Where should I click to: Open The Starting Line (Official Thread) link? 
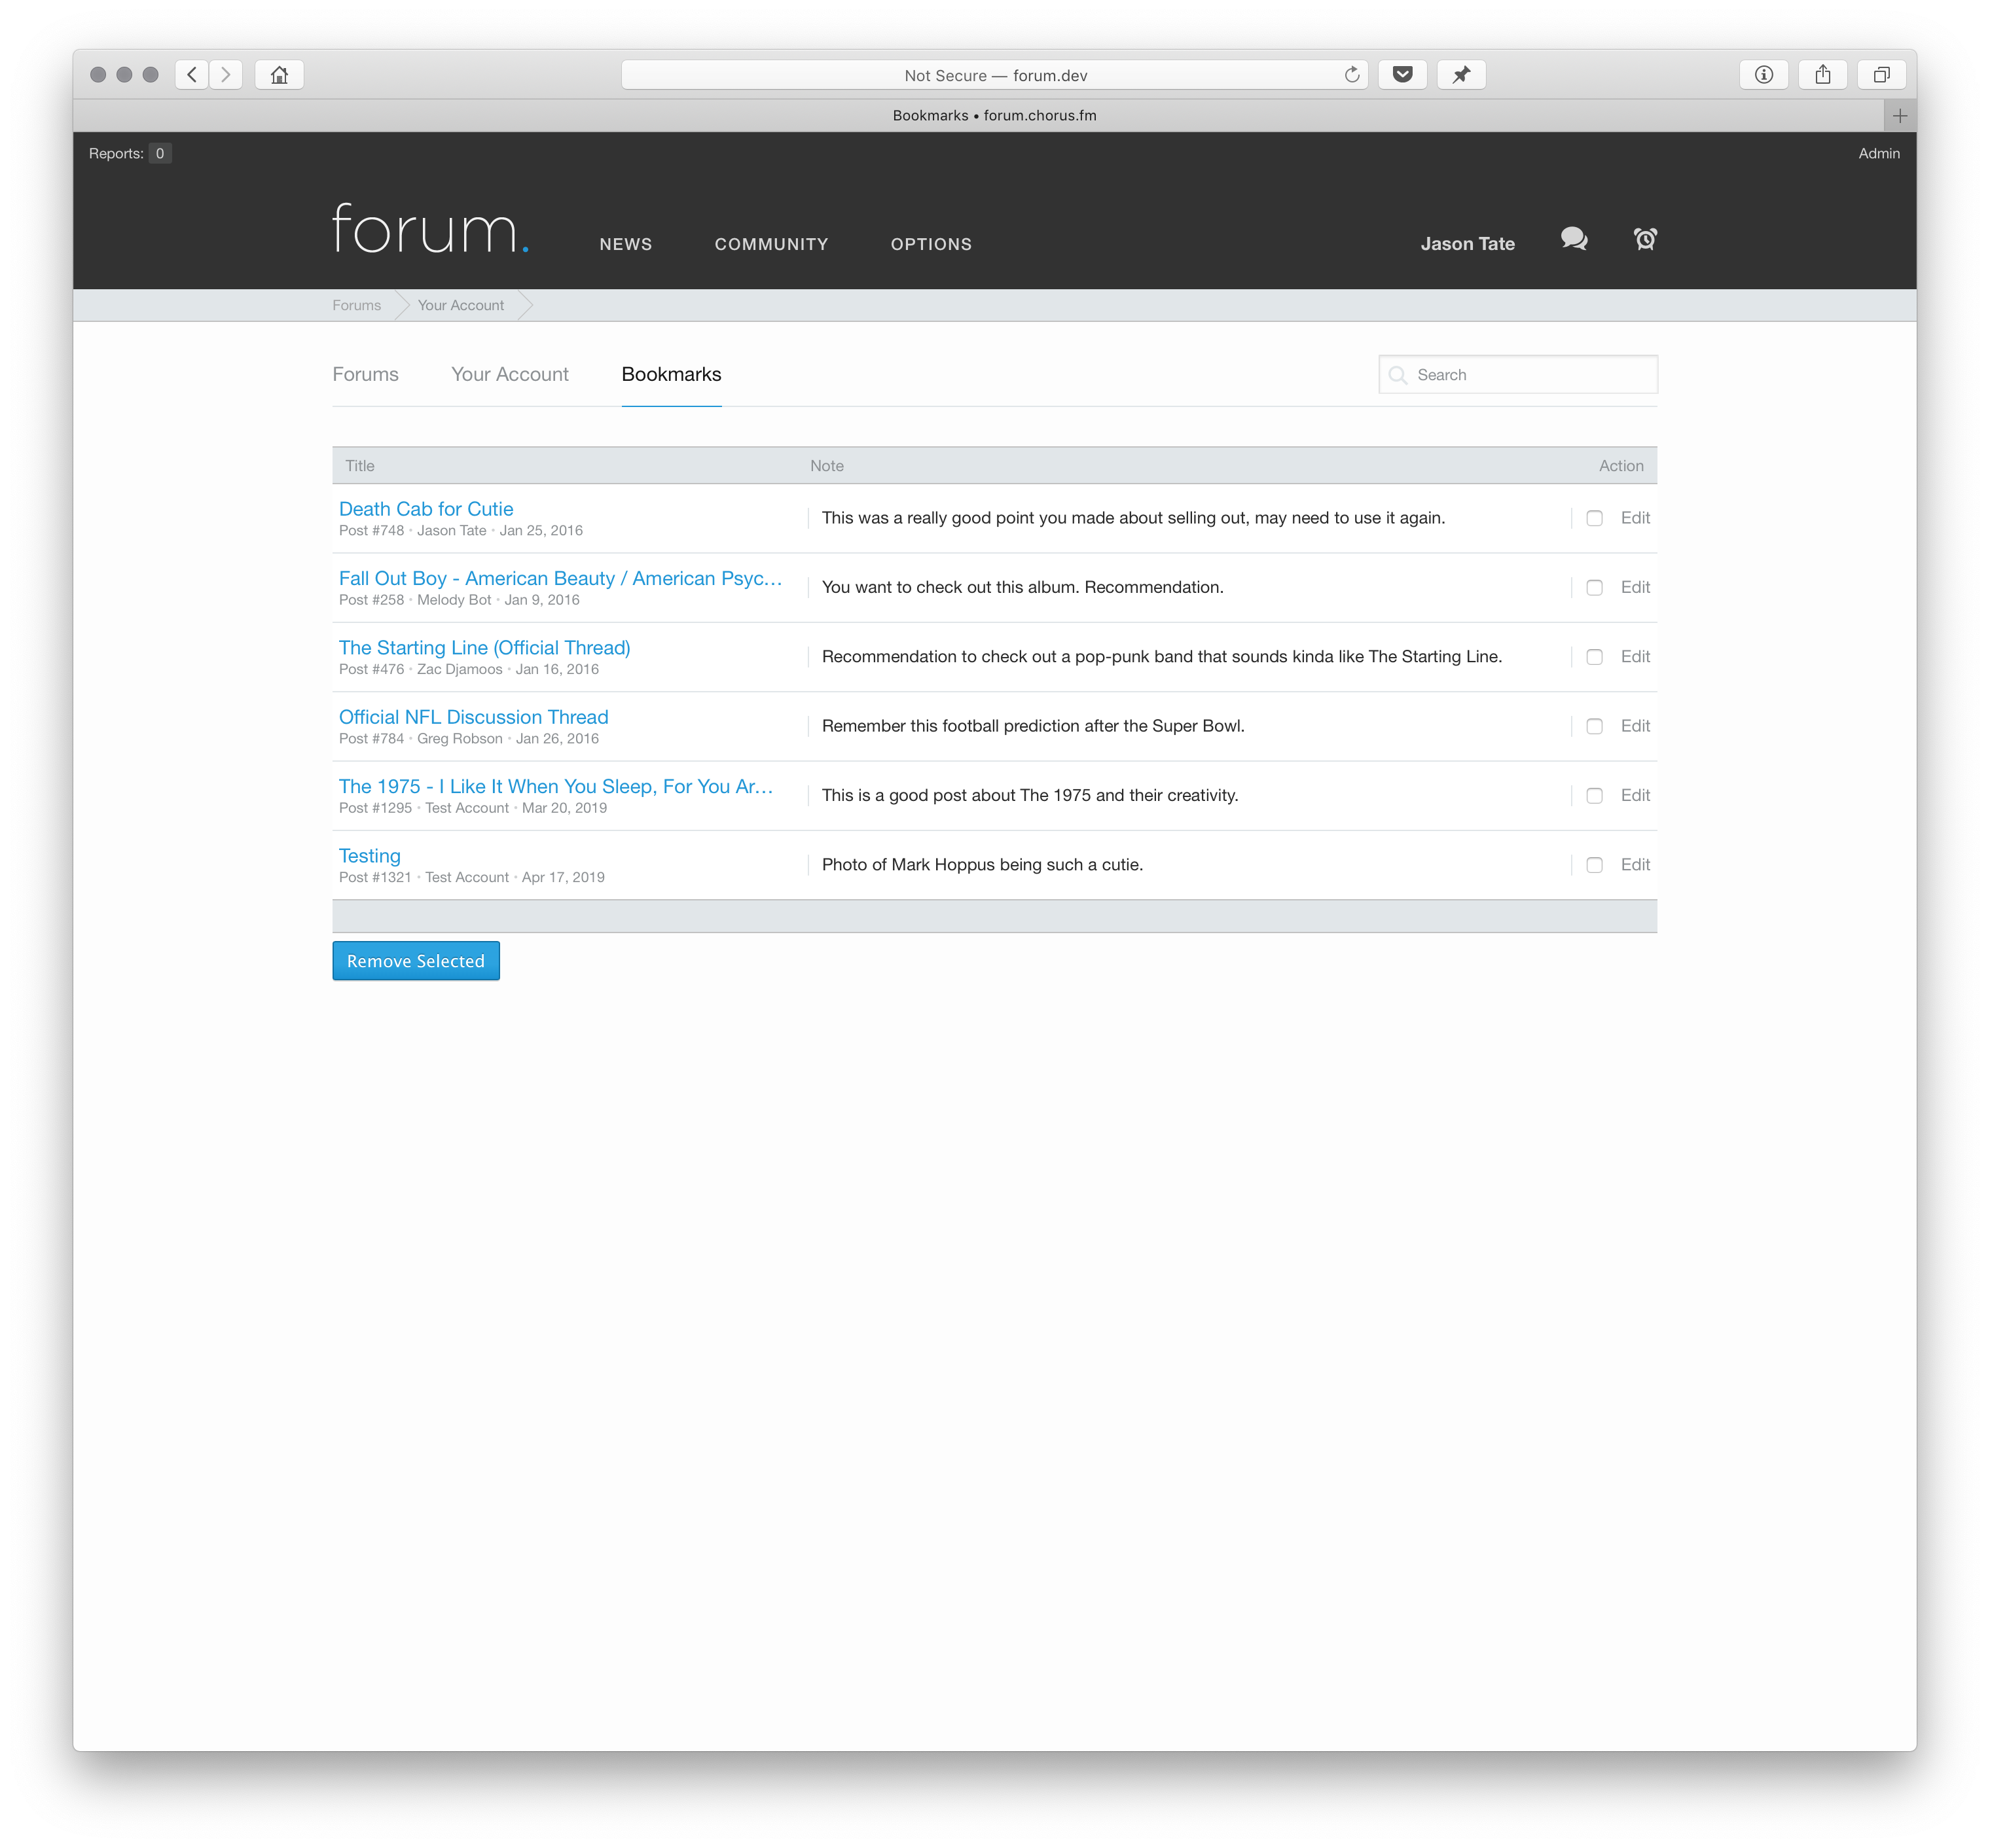tap(484, 648)
